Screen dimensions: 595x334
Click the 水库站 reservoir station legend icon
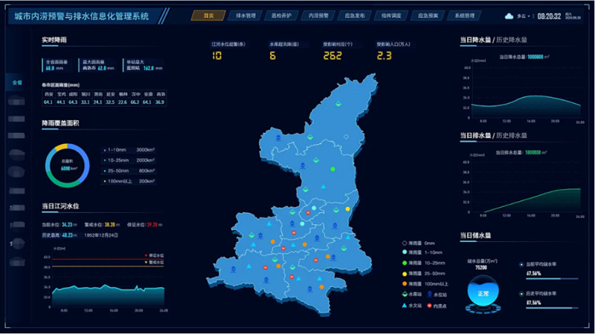click(405, 294)
